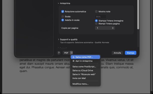Screen dimensions: 153x94
Task: Select Invia con Mail from menu
Action: pyautogui.click(x=85, y=78)
